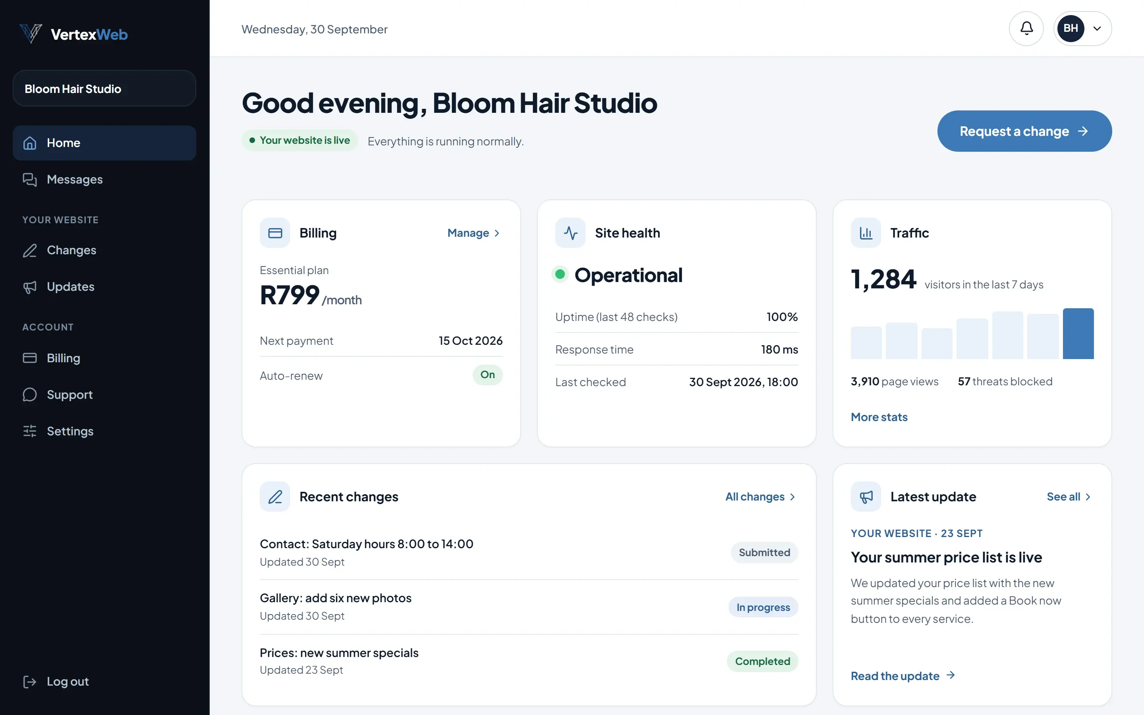The height and width of the screenshot is (715, 1144).
Task: Open Contact: Saturday hours change row
Action: 529,552
